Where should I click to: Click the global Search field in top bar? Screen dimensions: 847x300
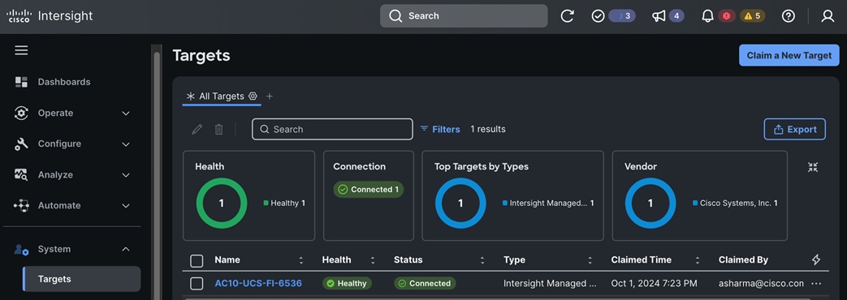coord(464,16)
